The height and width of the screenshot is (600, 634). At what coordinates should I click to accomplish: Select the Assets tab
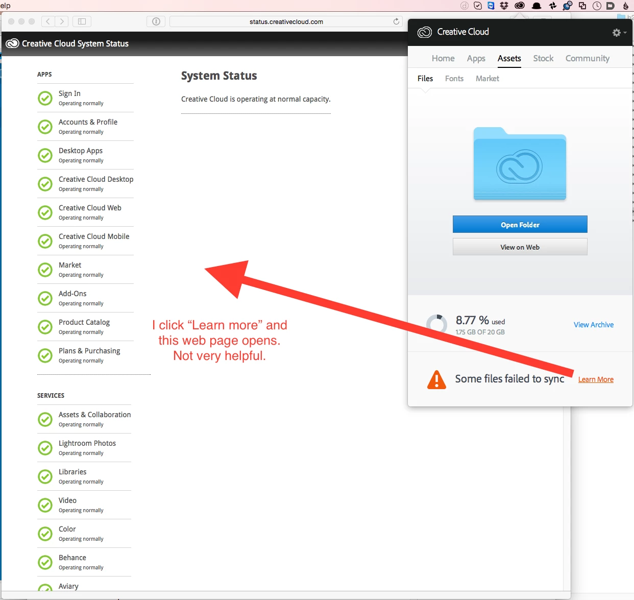509,58
